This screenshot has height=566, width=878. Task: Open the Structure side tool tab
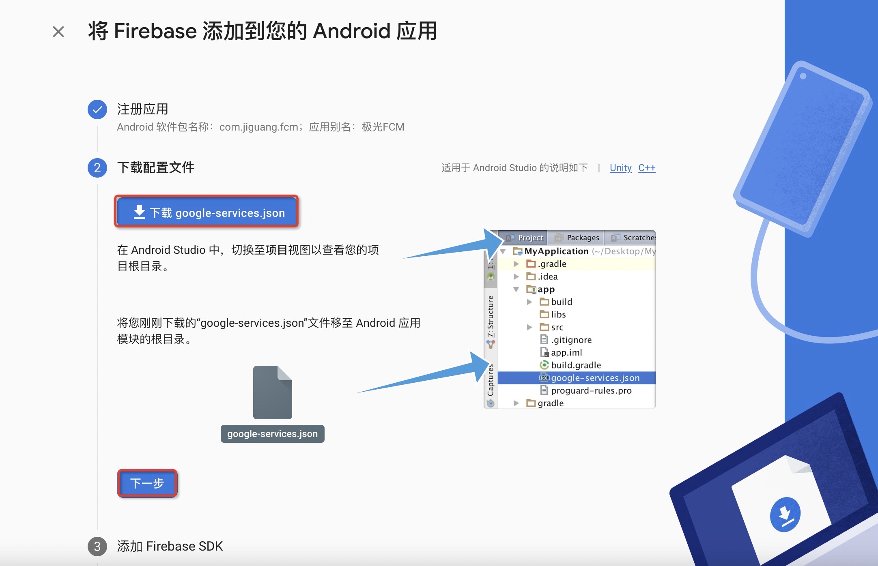pyautogui.click(x=491, y=316)
